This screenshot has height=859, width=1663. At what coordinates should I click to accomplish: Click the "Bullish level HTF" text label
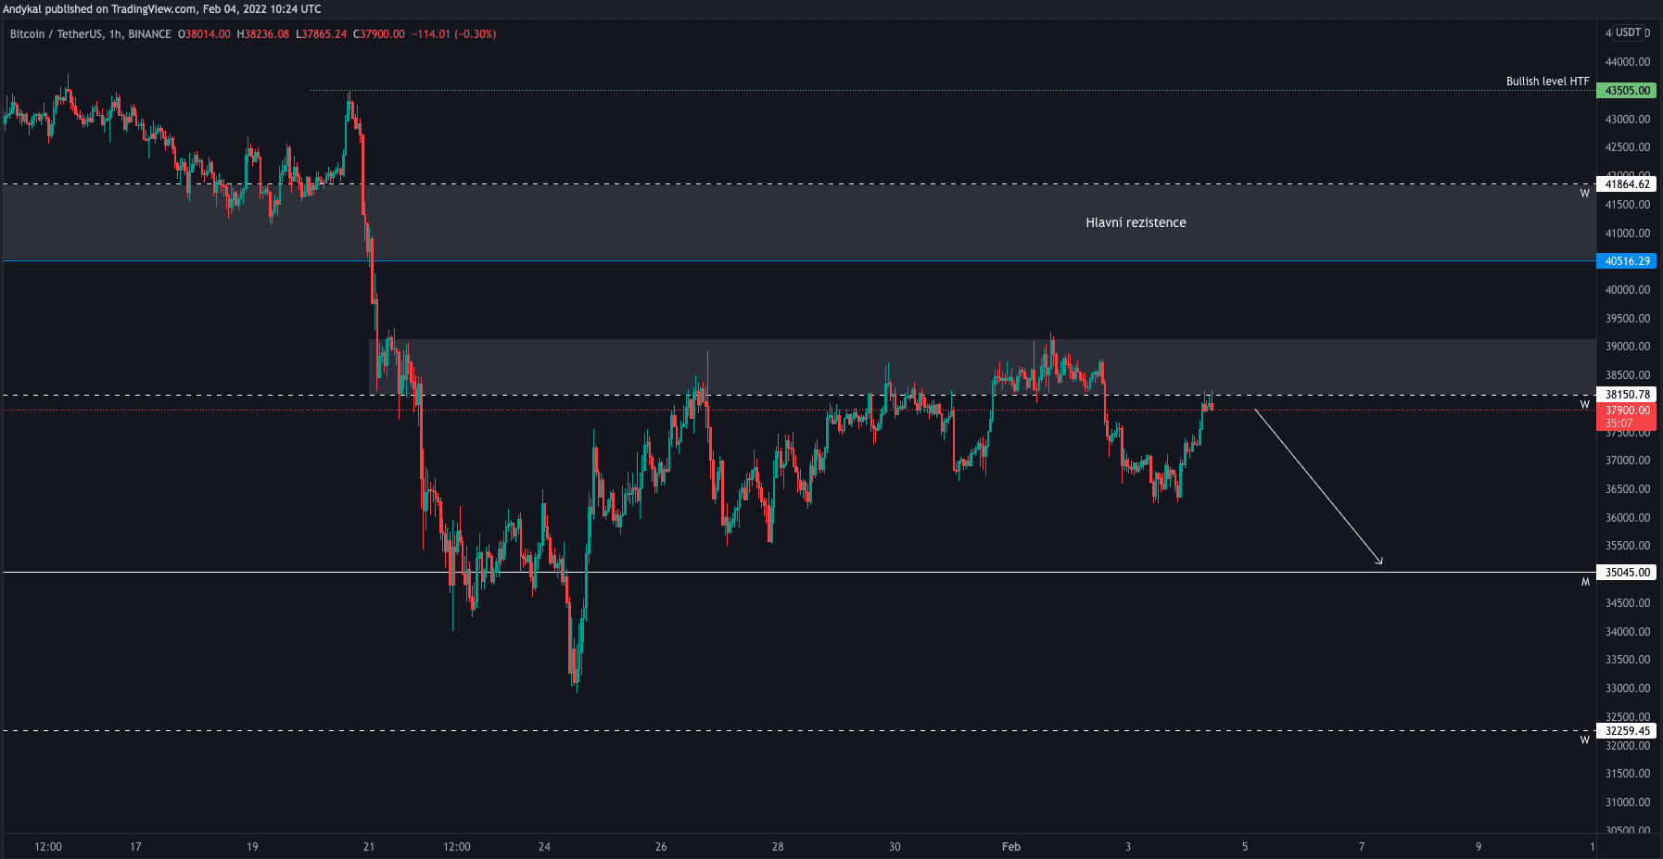tap(1547, 82)
